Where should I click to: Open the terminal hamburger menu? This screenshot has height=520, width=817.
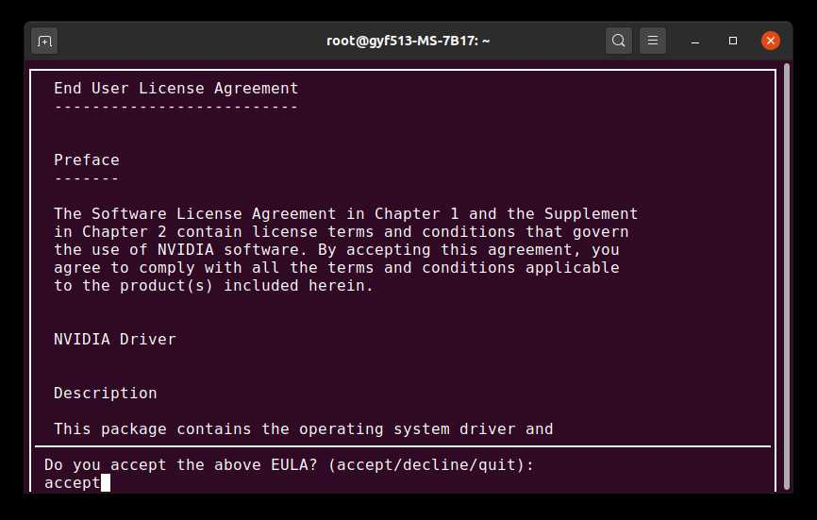[652, 41]
